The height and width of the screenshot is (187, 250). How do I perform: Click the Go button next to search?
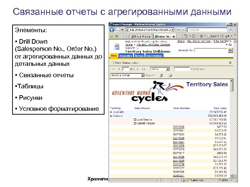(x=230, y=50)
